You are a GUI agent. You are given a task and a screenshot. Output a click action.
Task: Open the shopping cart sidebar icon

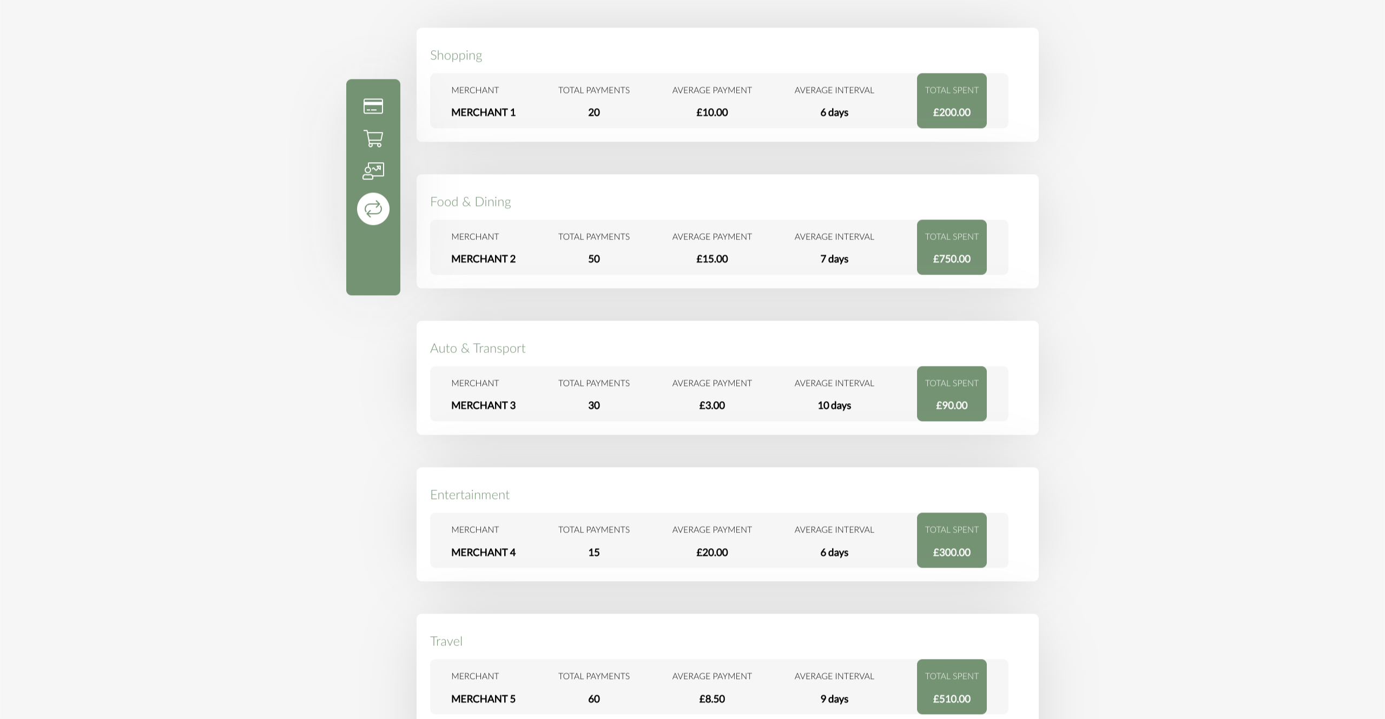pyautogui.click(x=373, y=138)
